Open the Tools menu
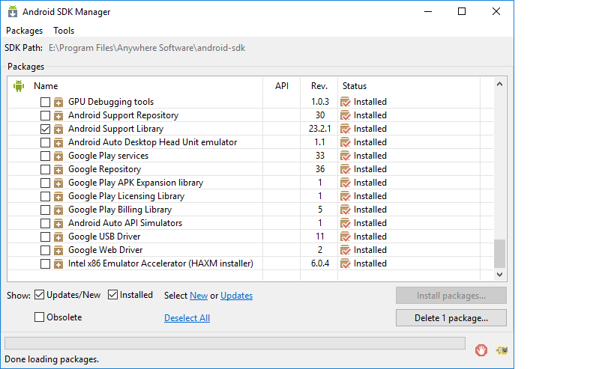This screenshot has height=369, width=614. coord(64,31)
